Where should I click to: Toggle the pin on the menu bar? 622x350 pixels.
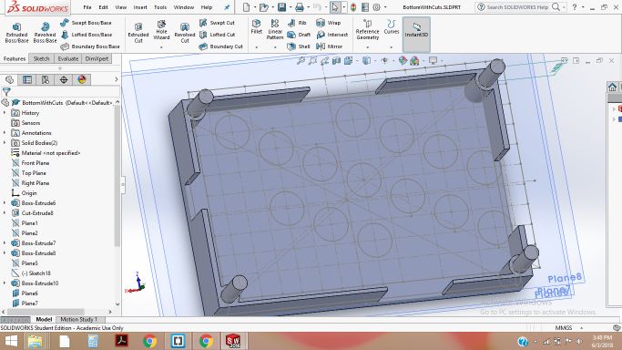227,7
